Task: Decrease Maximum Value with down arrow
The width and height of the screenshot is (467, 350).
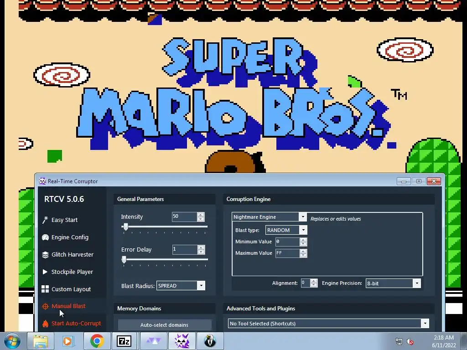Action: coord(303,255)
